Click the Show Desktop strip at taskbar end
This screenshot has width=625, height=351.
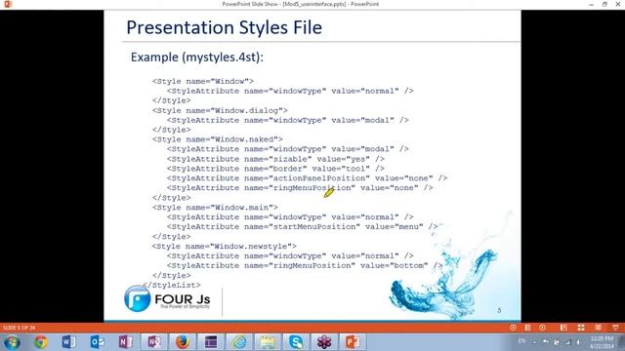pos(621,342)
